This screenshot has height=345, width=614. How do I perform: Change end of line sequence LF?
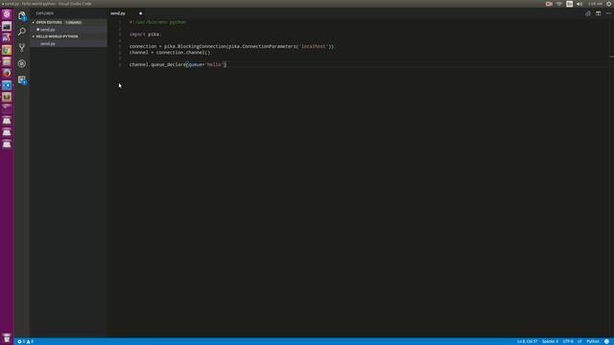pyautogui.click(x=579, y=341)
